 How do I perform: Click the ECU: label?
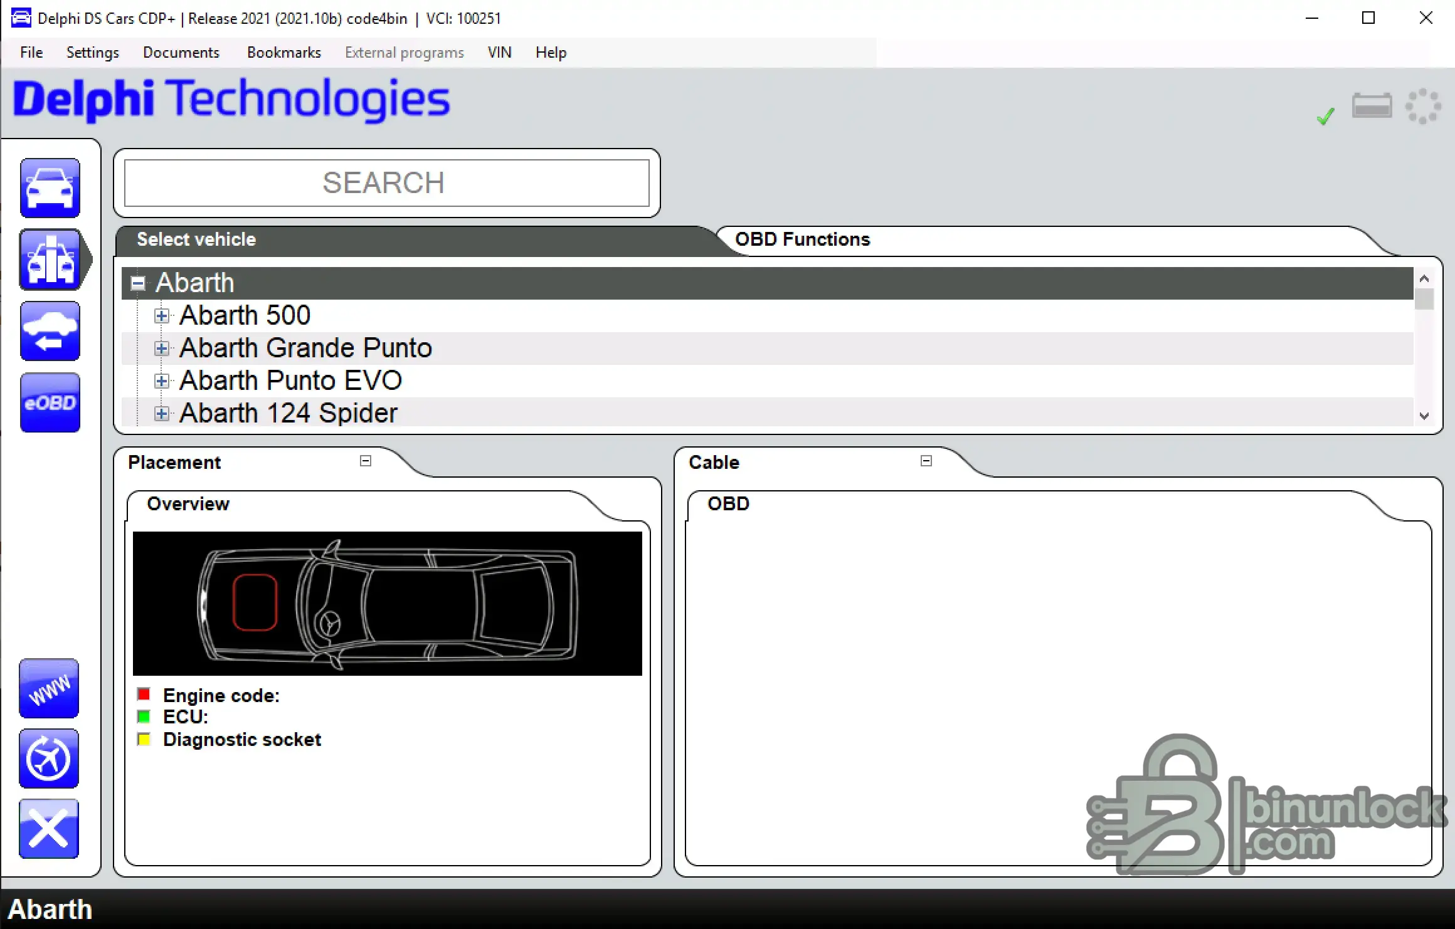click(x=186, y=717)
